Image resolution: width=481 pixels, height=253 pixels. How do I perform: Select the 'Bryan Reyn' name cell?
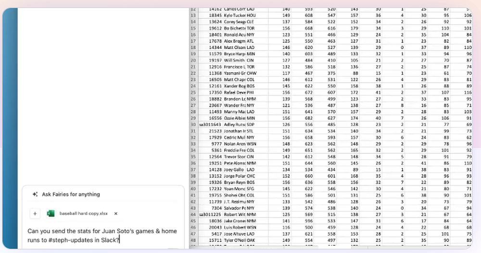(235, 182)
